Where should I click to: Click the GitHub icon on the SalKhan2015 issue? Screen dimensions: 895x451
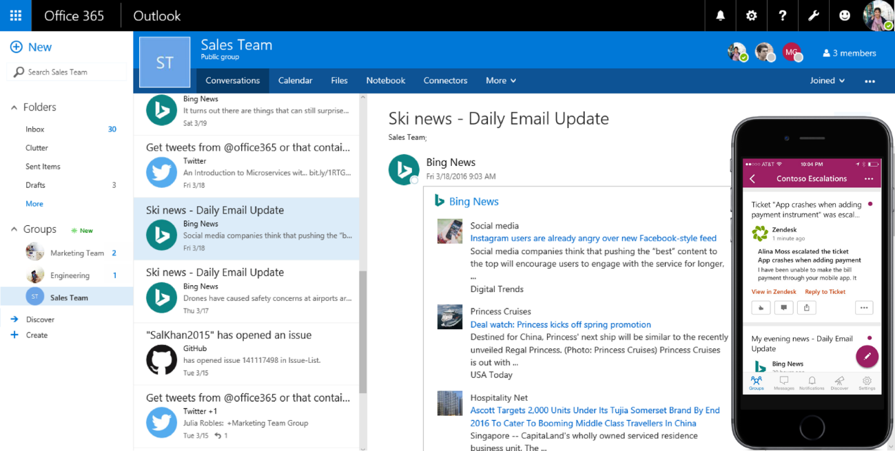tap(161, 359)
